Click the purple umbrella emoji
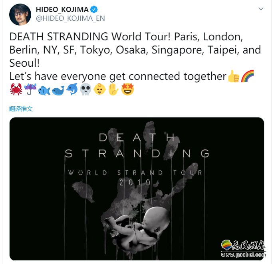 30,89
